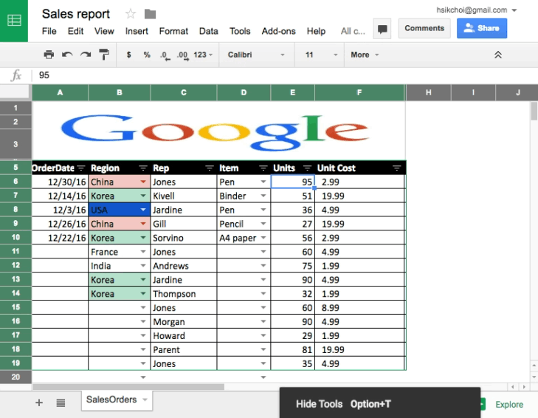Star the Sales report document
This screenshot has width=538, height=418.
[131, 14]
